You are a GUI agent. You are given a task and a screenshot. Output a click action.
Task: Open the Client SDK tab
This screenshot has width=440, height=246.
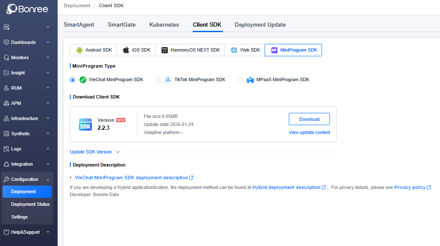[x=207, y=25]
